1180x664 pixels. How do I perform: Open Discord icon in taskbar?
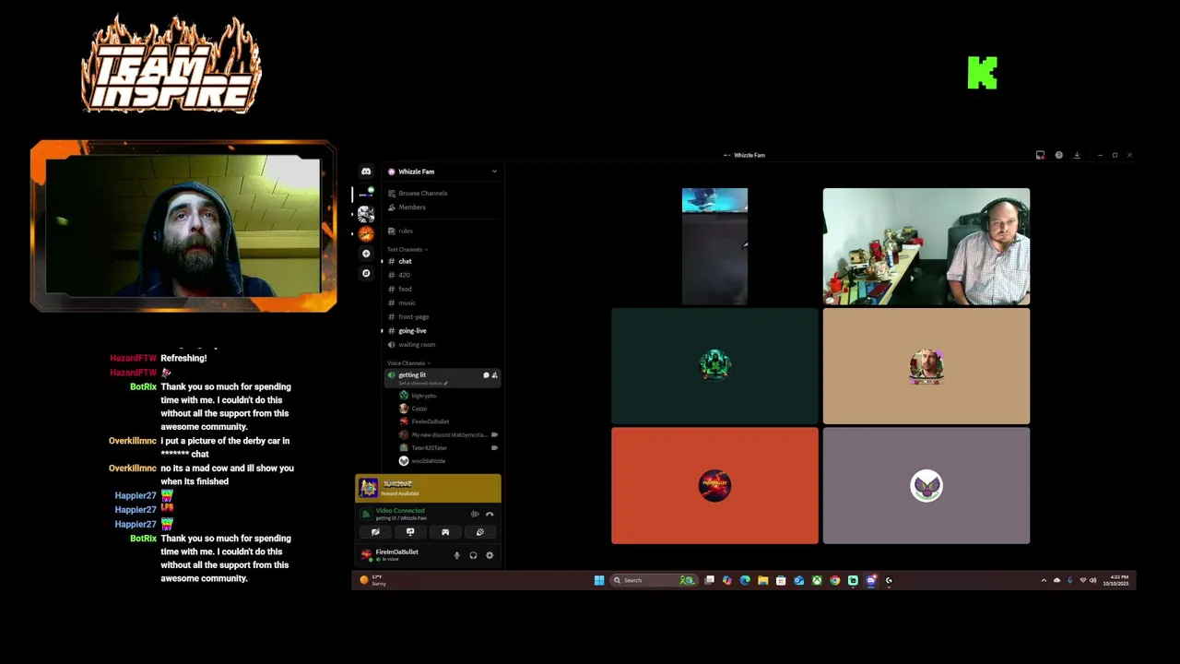(x=870, y=580)
